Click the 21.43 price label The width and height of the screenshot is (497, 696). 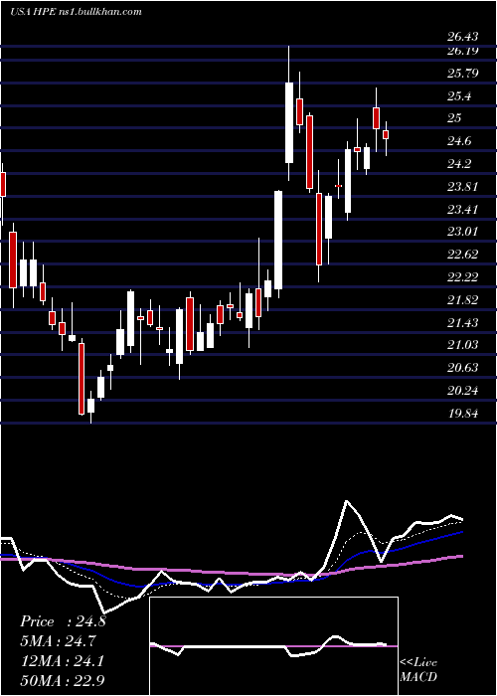pos(463,323)
